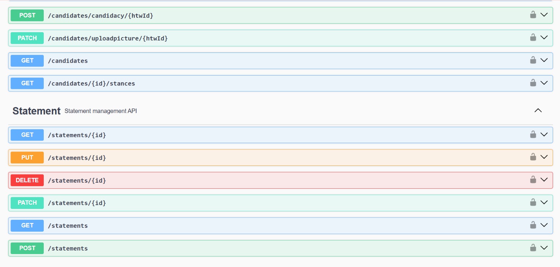
Task: Expand PATCH /statements/{id} chevron
Action: coord(544,203)
